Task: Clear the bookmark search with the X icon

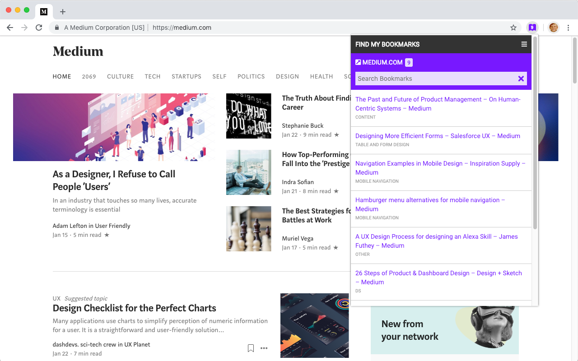Action: pos(521,78)
